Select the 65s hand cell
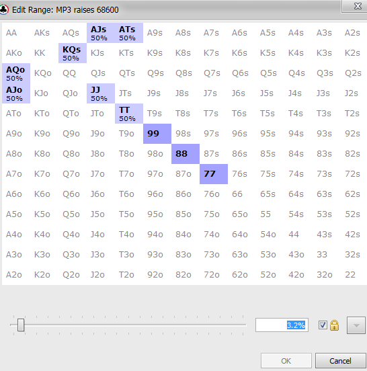Viewport: 367px width, 371px height. [x=270, y=194]
